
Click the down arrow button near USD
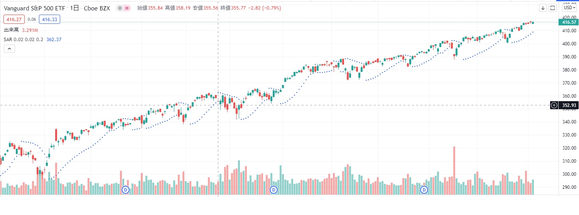tap(543, 8)
